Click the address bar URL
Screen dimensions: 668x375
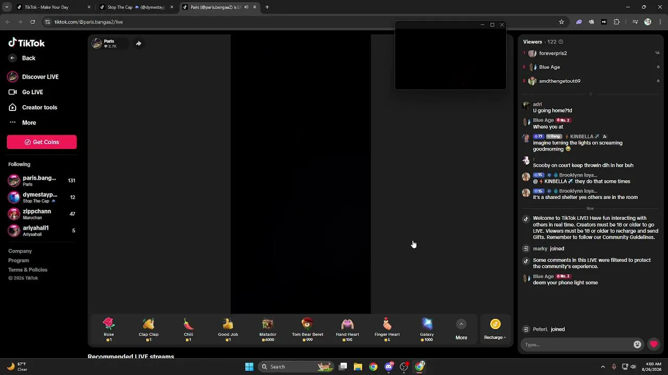pyautogui.click(x=89, y=22)
